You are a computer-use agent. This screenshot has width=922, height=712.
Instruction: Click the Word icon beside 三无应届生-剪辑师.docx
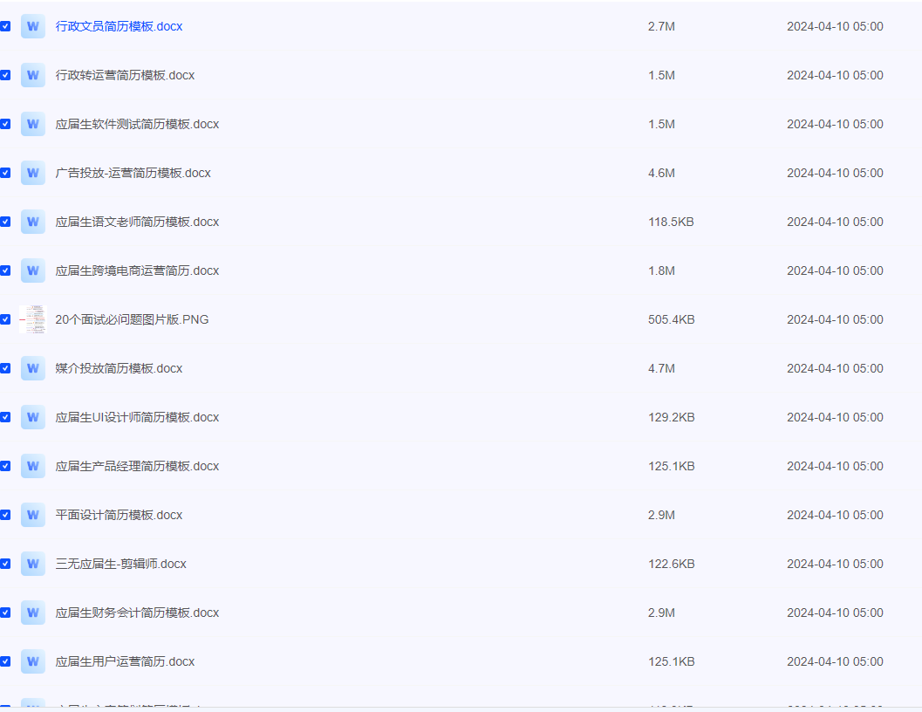click(x=33, y=564)
